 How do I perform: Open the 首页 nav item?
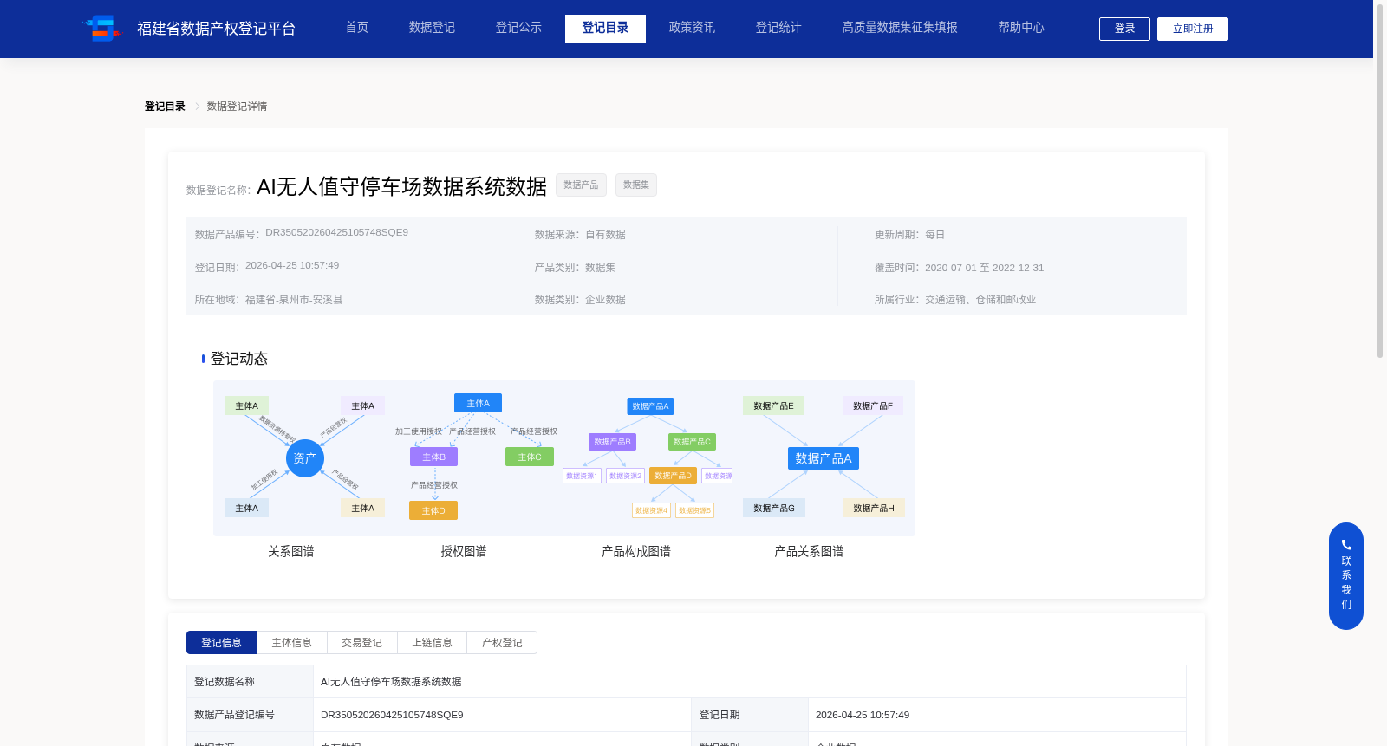357,28
